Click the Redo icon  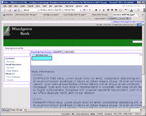coord(90,10)
